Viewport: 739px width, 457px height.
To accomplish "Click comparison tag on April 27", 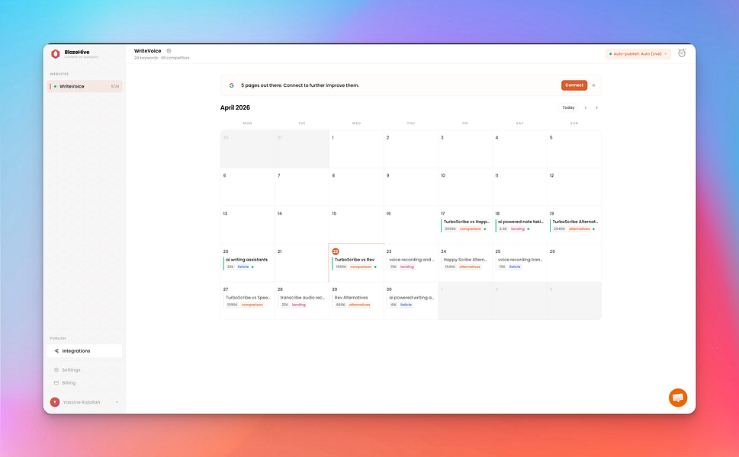I will tap(252, 305).
